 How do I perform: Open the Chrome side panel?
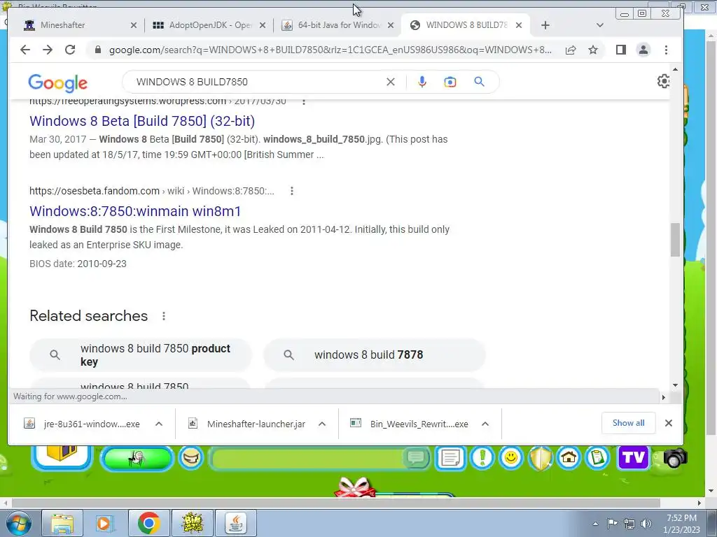pyautogui.click(x=620, y=50)
